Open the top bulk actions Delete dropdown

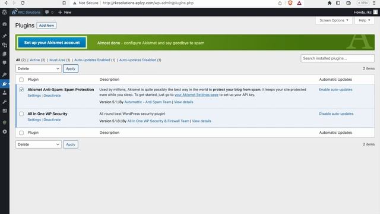point(39,69)
